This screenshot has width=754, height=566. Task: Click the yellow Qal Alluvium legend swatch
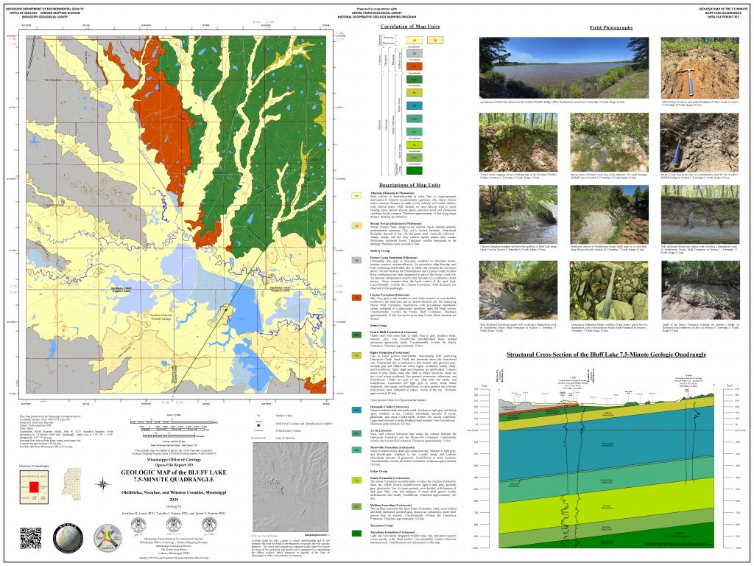pyautogui.click(x=356, y=196)
